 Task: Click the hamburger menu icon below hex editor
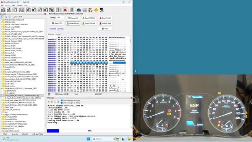[x=49, y=94]
